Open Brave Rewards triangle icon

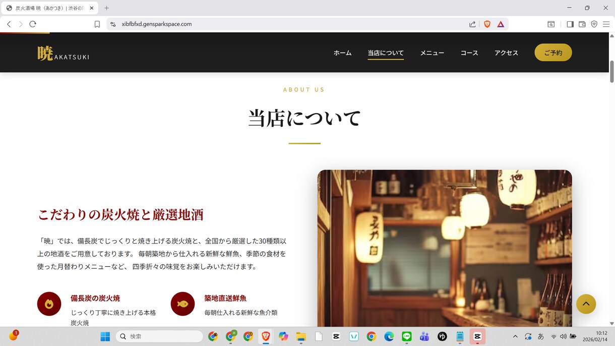[501, 24]
